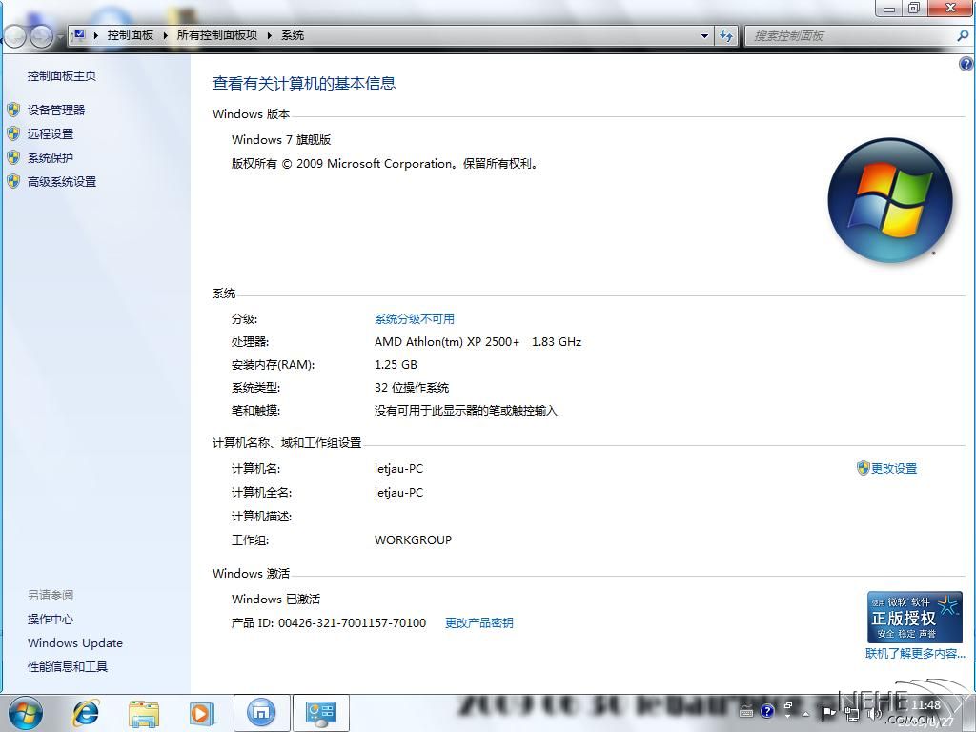Viewport: 976px width, 732px height.
Task: Open 高级系统设置
Action: click(62, 182)
